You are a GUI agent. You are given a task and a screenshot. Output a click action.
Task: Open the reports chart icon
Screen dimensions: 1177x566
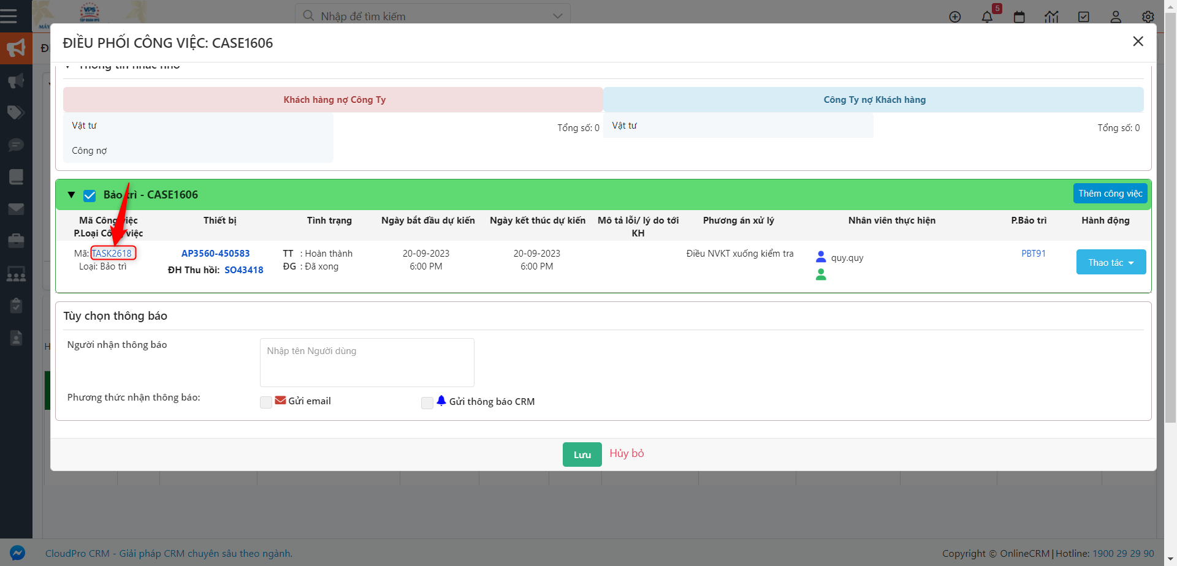[x=1051, y=17]
